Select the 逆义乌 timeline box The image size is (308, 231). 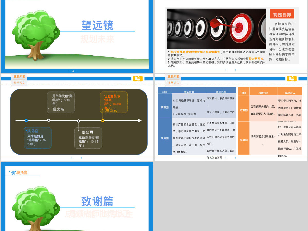pyautogui.click(x=61, y=102)
